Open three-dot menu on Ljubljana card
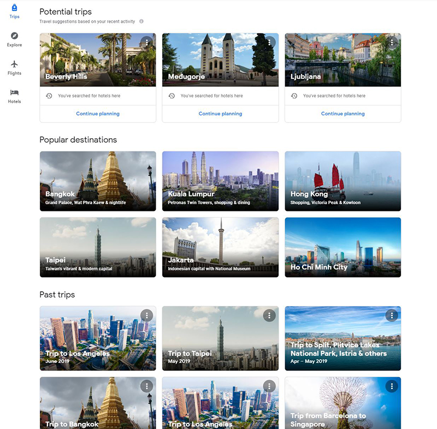The width and height of the screenshot is (437, 429). 392,42
